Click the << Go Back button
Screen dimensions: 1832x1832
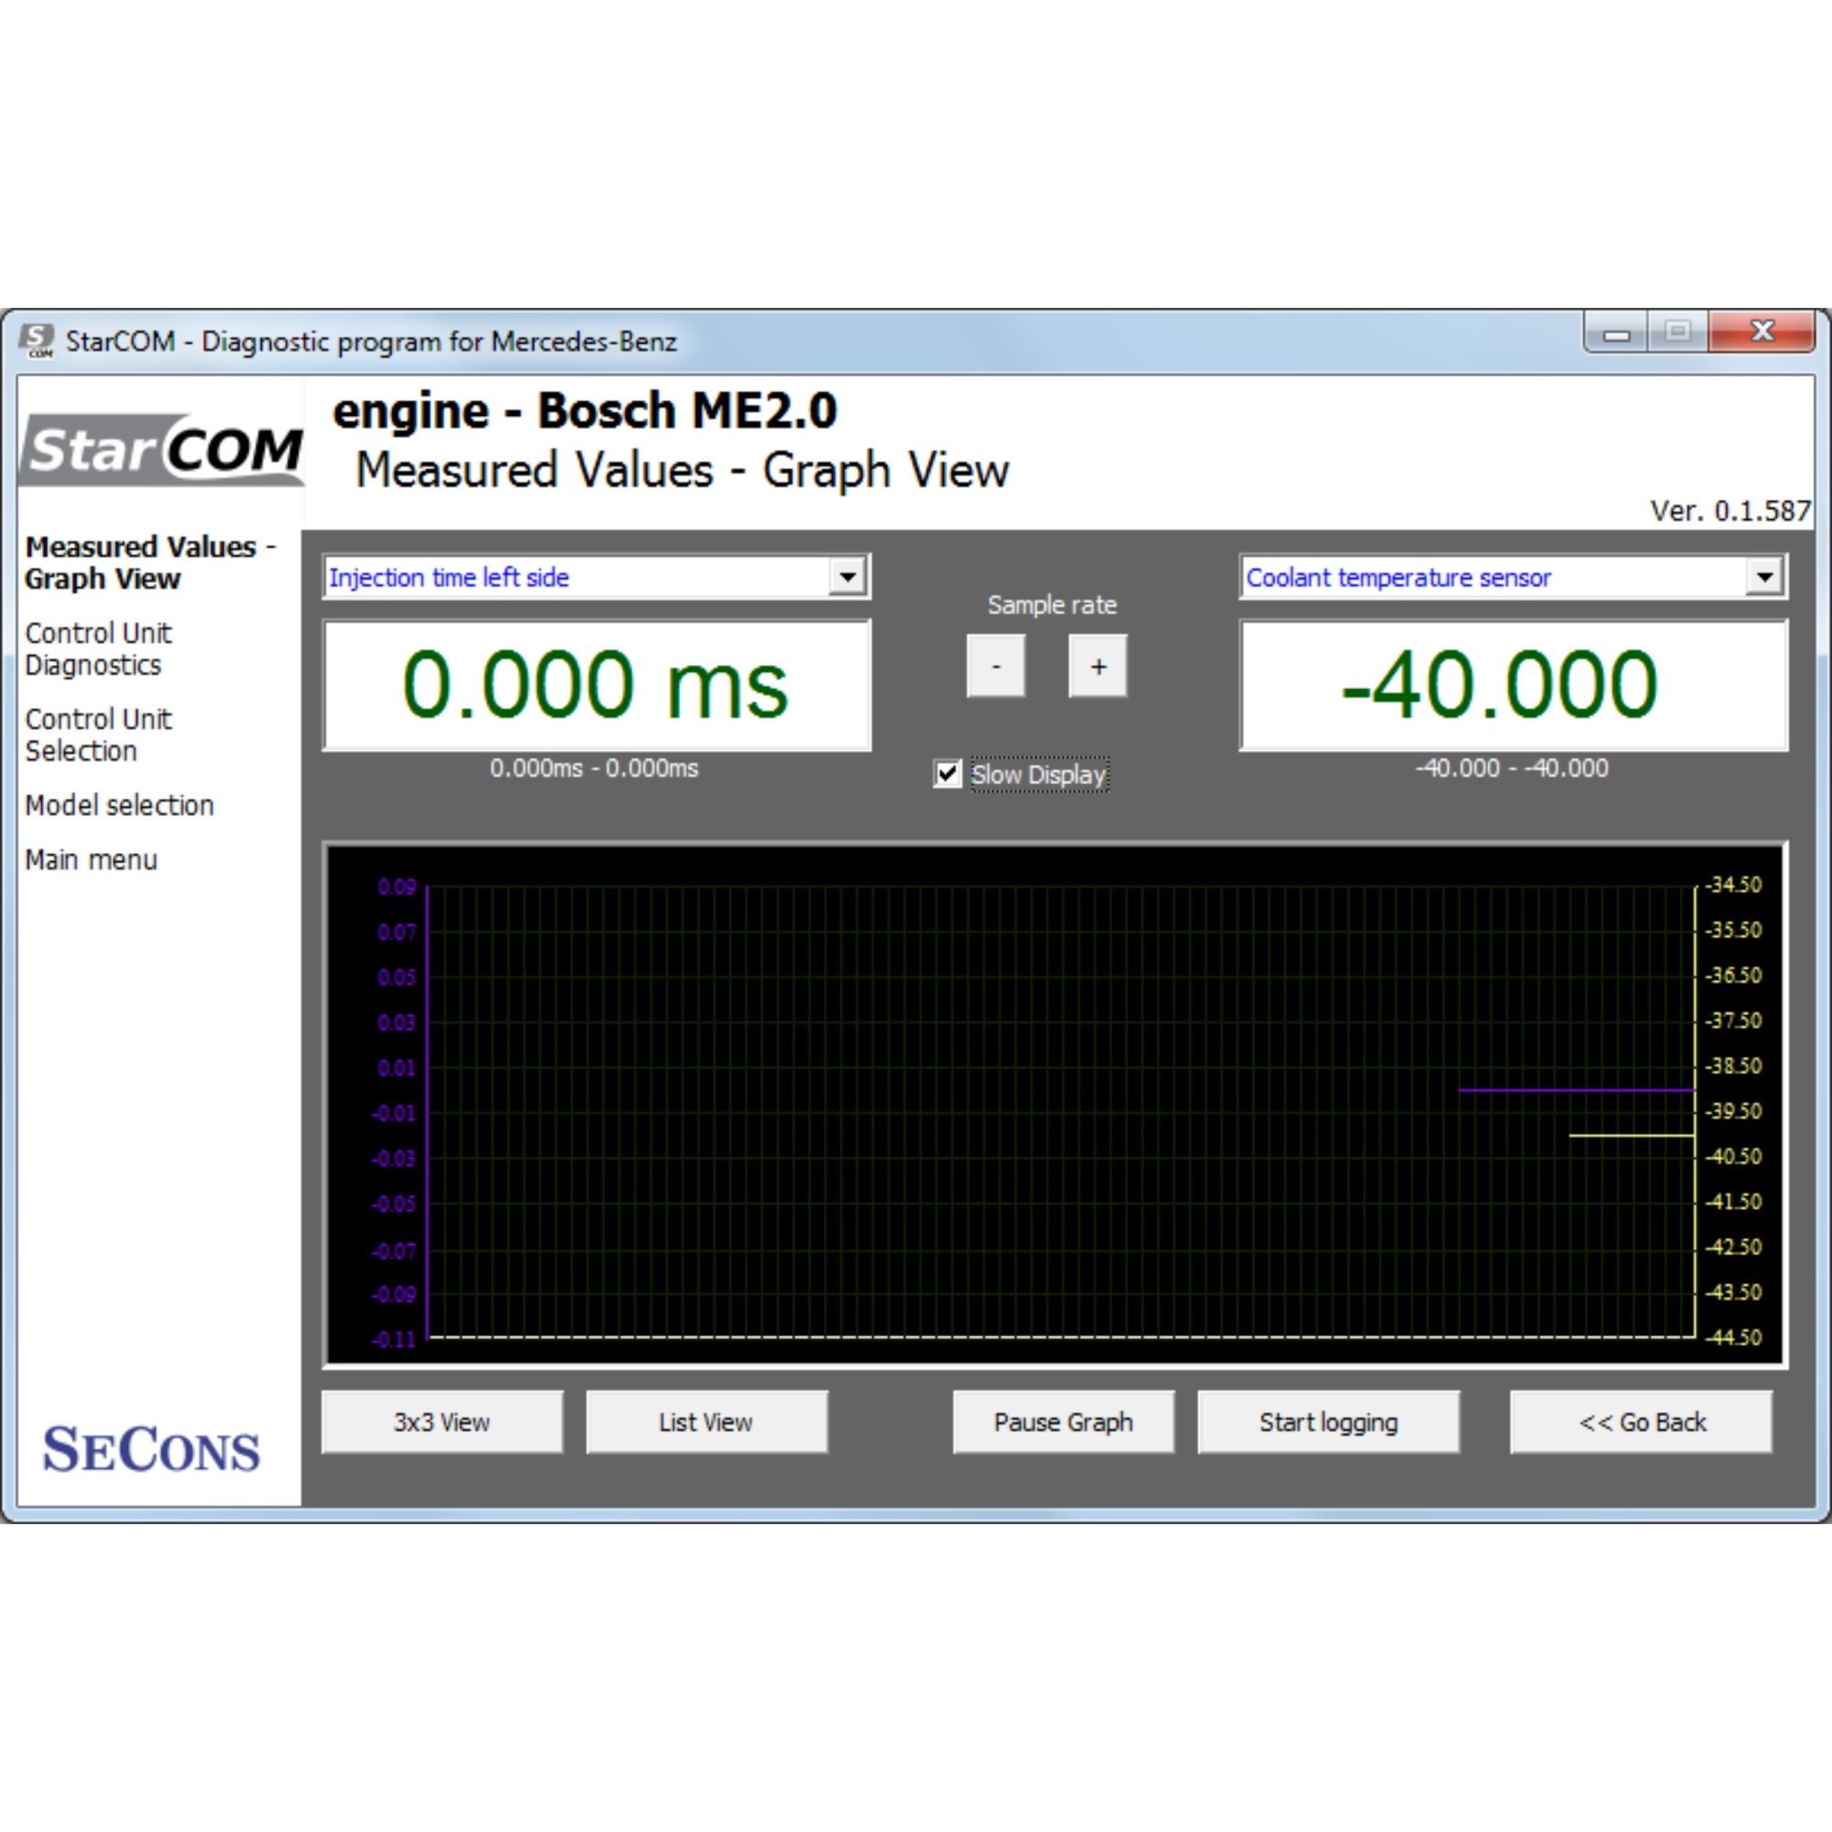pos(1641,1423)
